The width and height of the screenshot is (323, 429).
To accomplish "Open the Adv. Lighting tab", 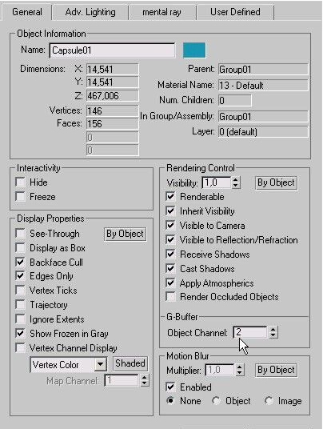I will (90, 12).
